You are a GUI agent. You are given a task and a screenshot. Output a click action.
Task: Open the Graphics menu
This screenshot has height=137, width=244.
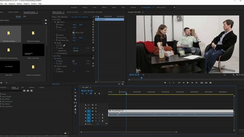point(26,3)
